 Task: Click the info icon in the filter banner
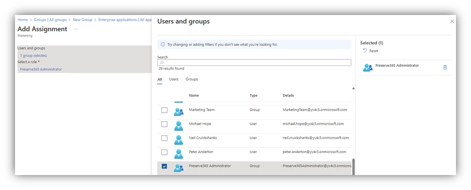point(163,44)
